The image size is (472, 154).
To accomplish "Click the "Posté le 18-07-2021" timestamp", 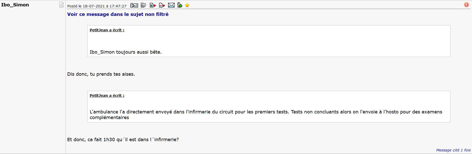I will click(97, 6).
